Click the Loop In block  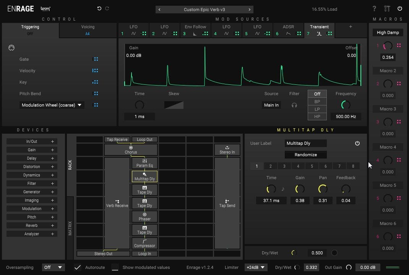(144, 254)
